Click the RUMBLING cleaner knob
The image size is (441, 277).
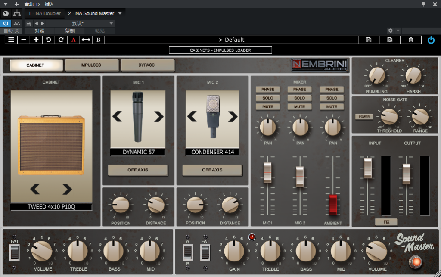pyautogui.click(x=377, y=75)
